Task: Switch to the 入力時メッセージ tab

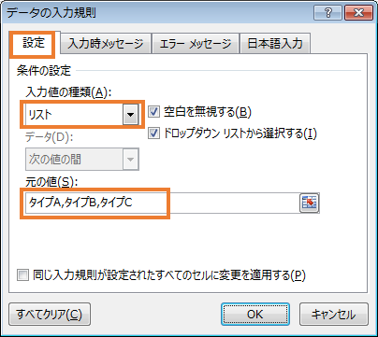Action: click(x=106, y=43)
